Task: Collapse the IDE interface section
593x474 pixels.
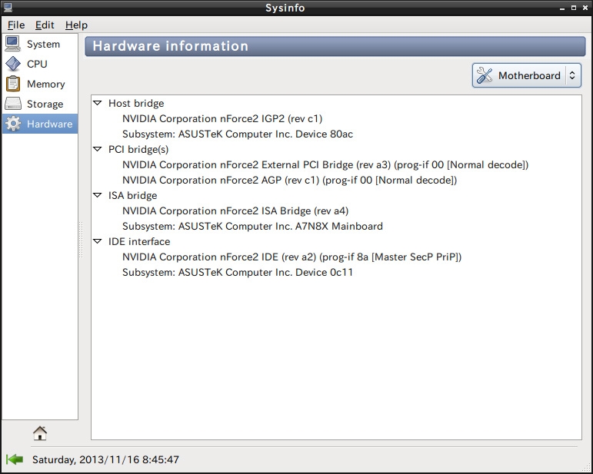Action: point(98,241)
